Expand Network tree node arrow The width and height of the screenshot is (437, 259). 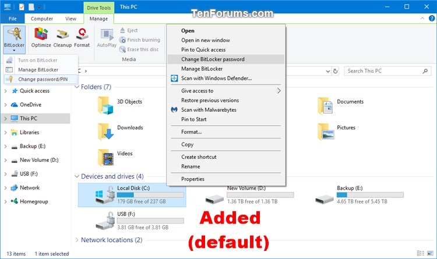click(5, 188)
